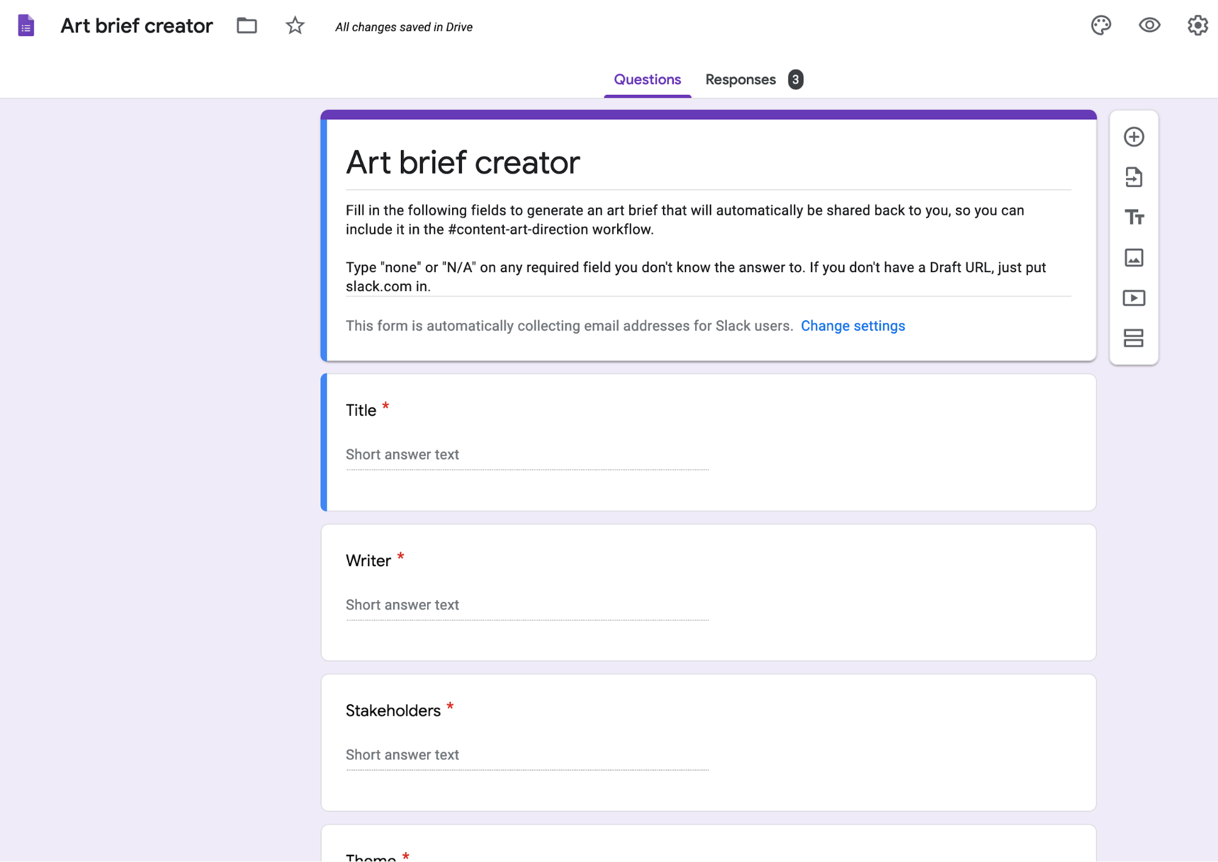Click the add video icon

pyautogui.click(x=1133, y=298)
